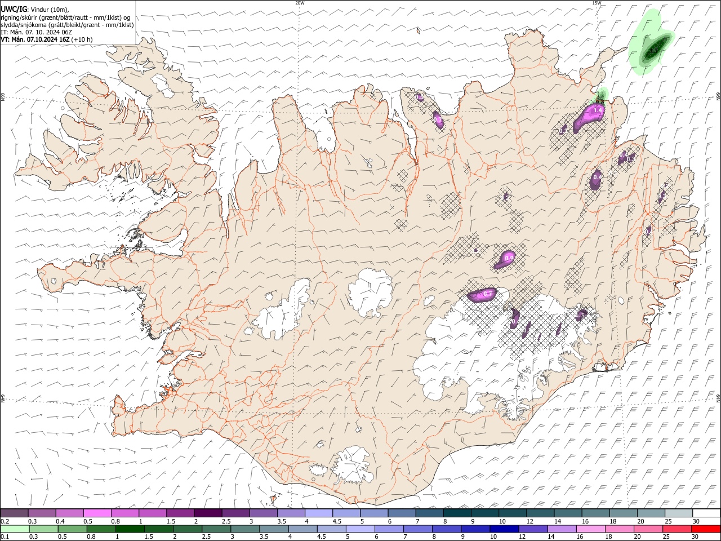
Task: Click the pink swatch between 18 and 20 lower row
Action: [619, 529]
